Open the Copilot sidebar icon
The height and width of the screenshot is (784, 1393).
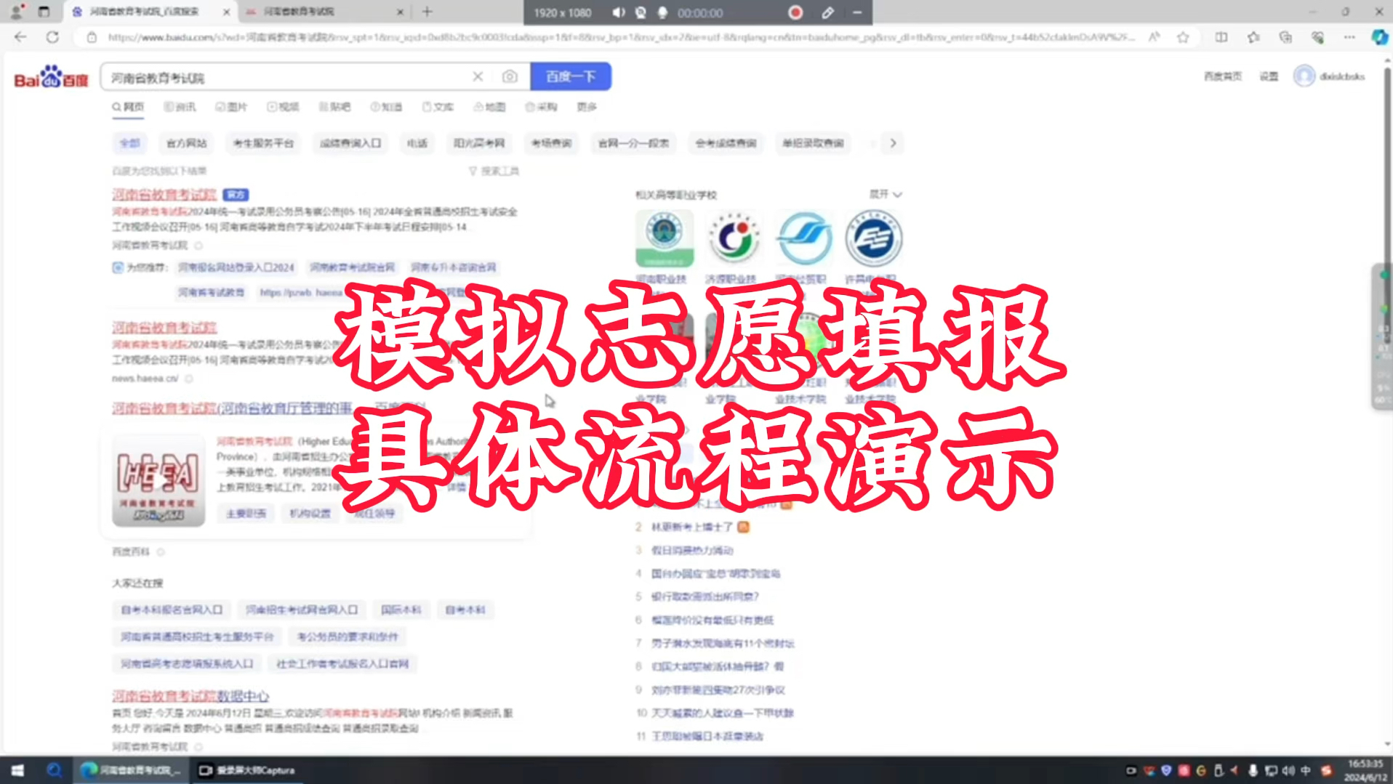(x=1379, y=37)
